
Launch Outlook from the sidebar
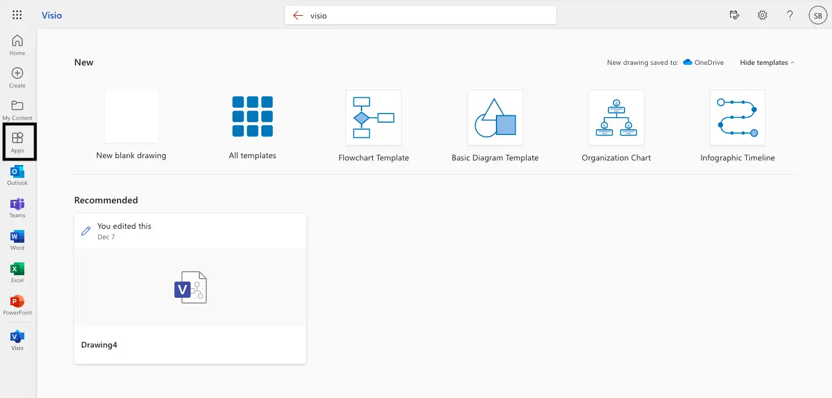pos(17,175)
